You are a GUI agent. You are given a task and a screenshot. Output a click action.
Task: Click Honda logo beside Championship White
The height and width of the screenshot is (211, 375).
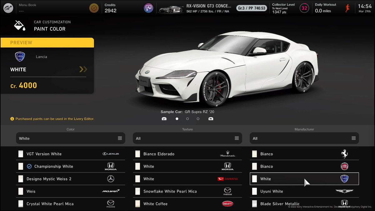point(111,166)
